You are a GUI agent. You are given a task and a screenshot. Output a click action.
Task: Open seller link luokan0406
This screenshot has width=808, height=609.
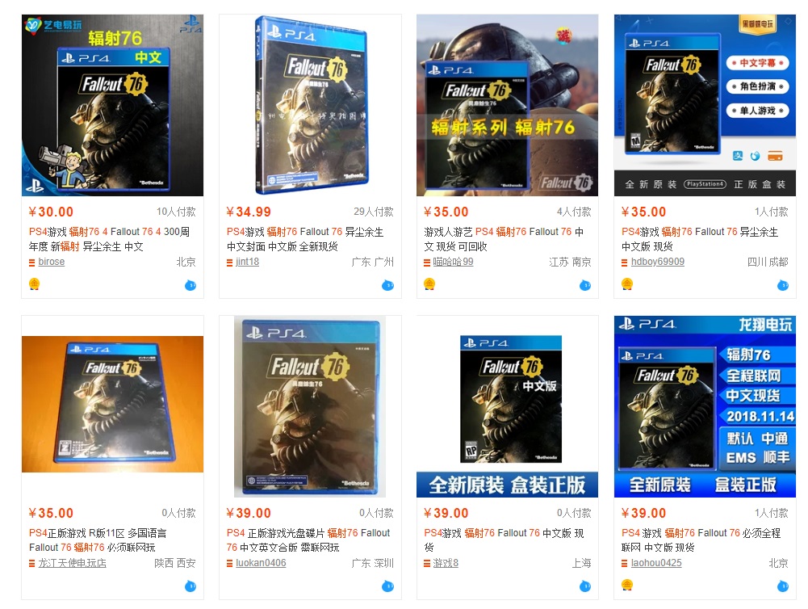point(261,563)
